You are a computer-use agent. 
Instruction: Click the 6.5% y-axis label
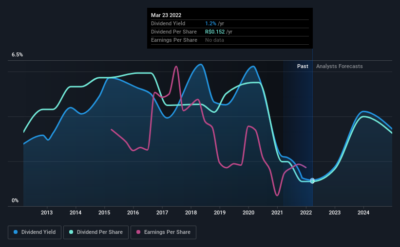pyautogui.click(x=17, y=55)
